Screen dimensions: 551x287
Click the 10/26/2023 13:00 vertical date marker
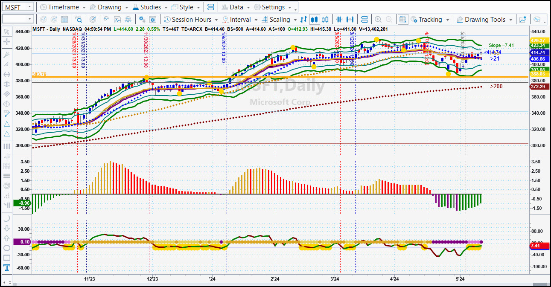tap(74, 50)
